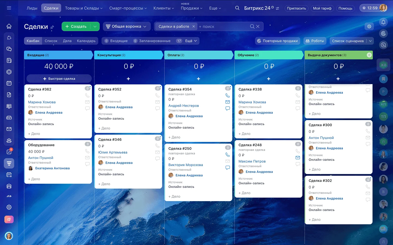Pin the Сделки page with the pin icon
The height and width of the screenshot is (245, 393).
[x=52, y=27]
